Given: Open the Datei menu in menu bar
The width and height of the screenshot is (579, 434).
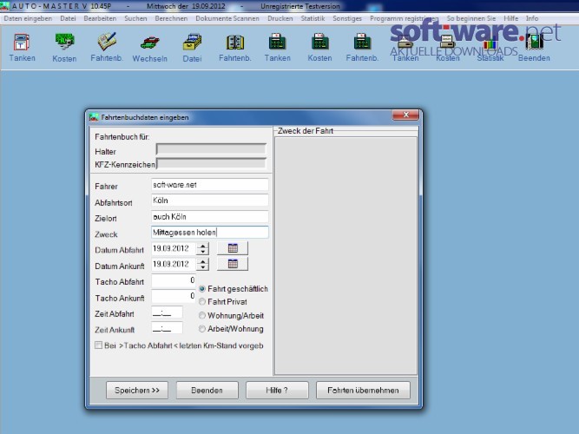Looking at the screenshot, I should point(68,18).
